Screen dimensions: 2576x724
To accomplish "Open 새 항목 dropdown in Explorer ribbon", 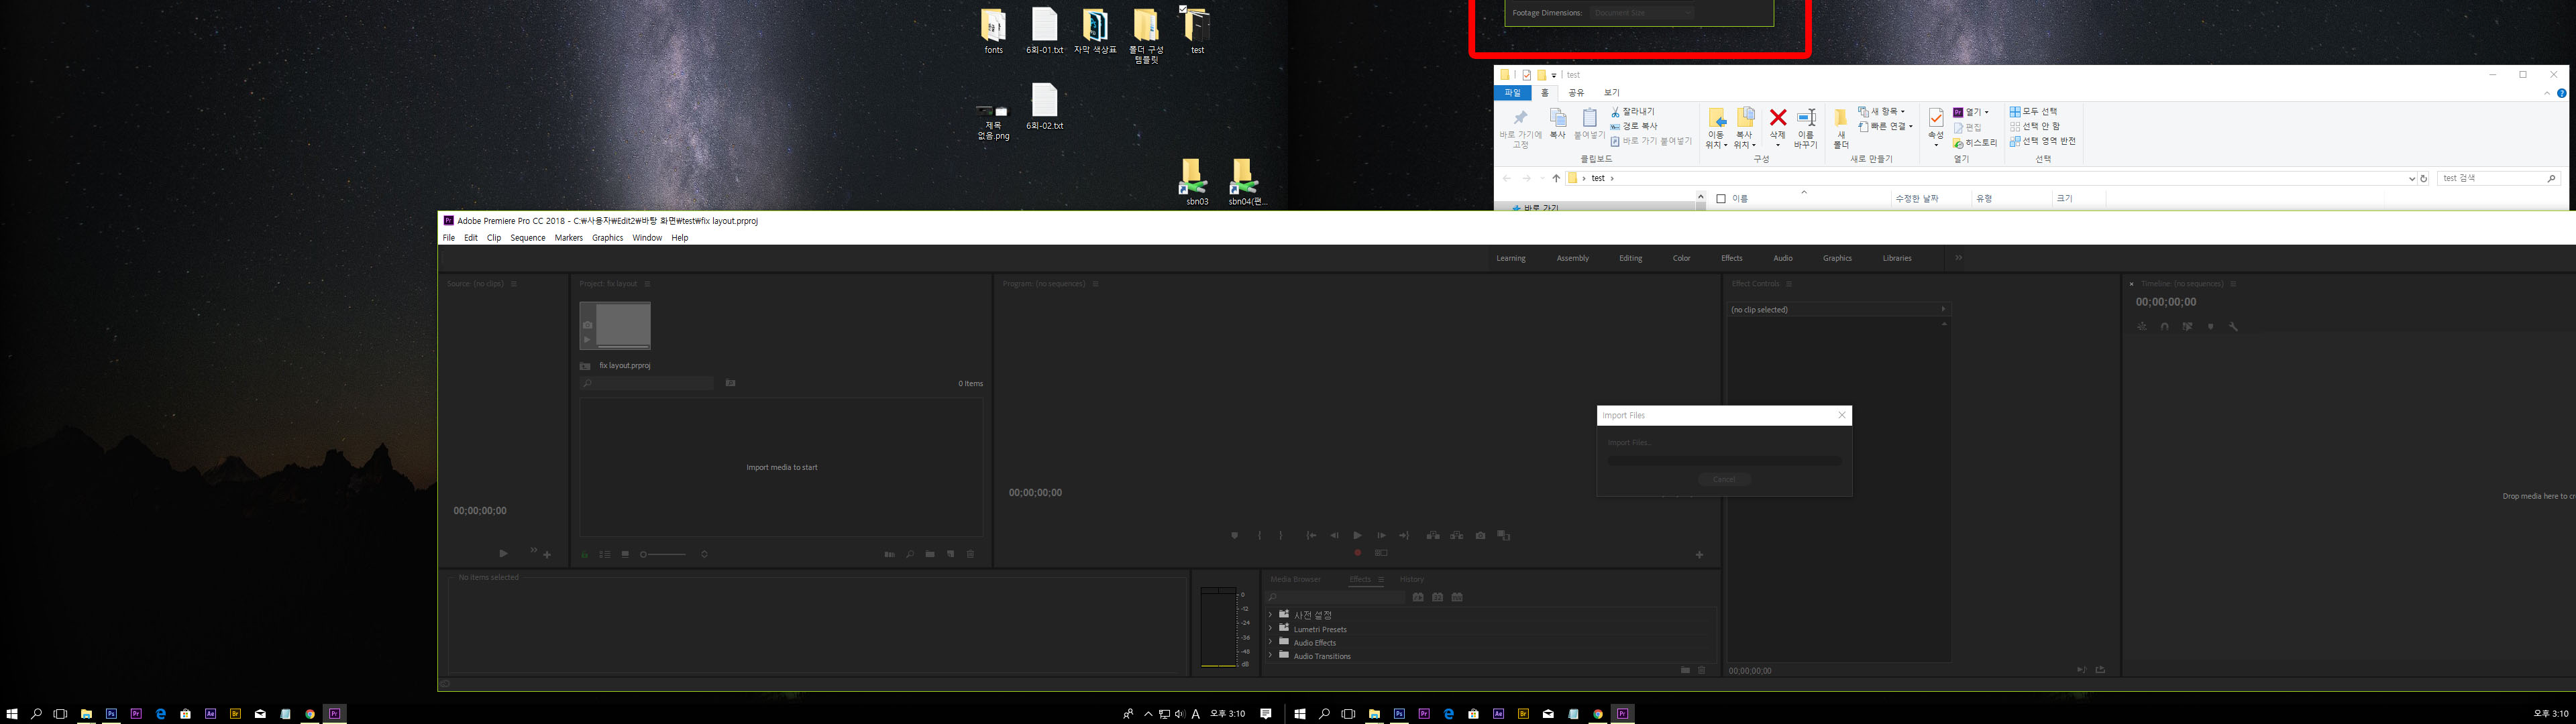I will [x=1882, y=112].
